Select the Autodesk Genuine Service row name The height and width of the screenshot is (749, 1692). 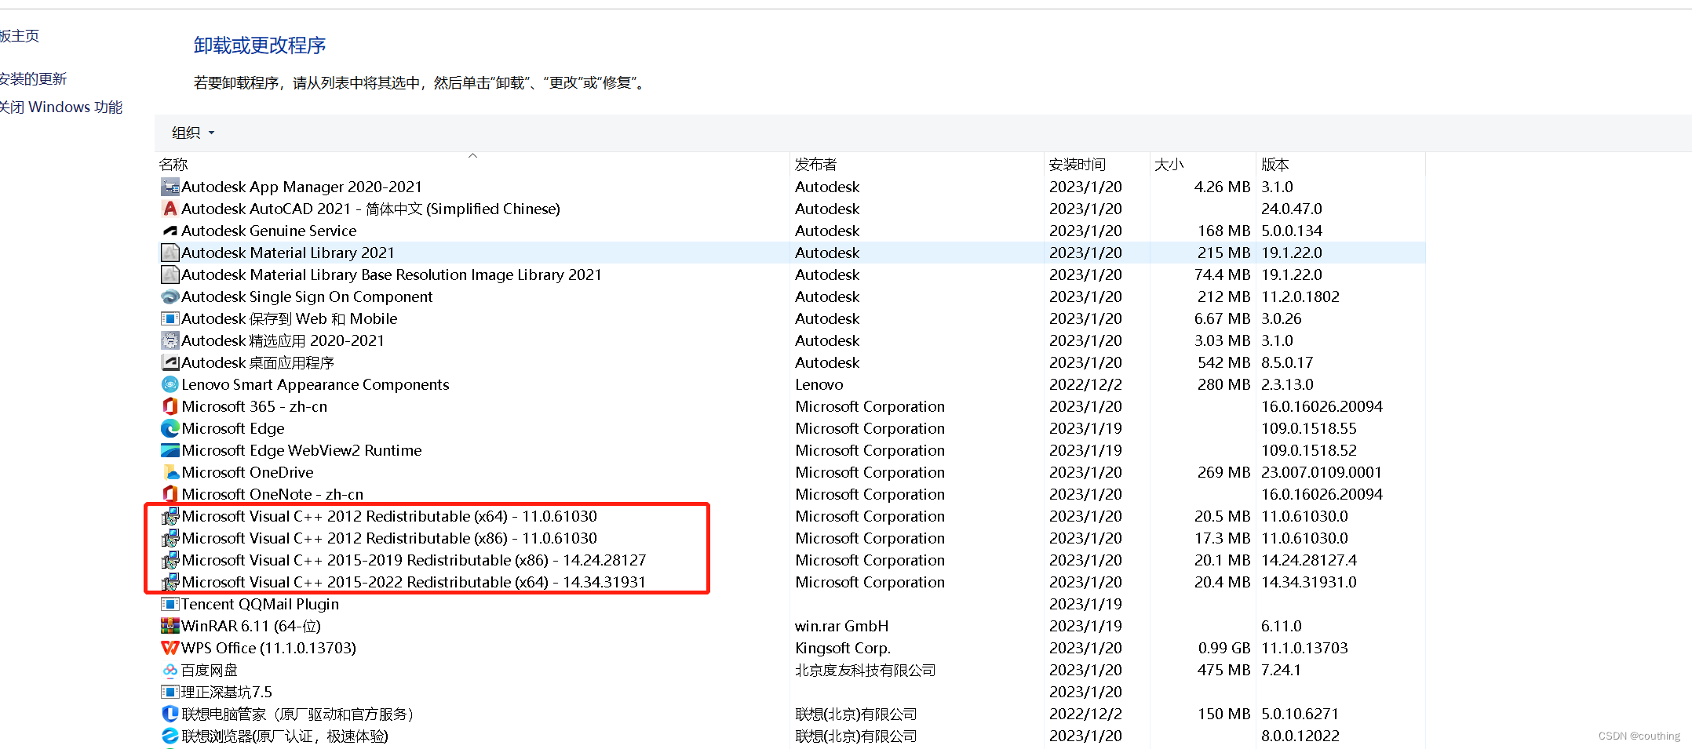(268, 231)
